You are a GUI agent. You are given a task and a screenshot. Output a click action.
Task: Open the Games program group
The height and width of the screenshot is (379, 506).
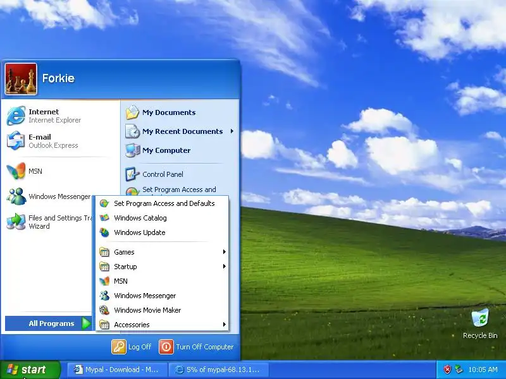(x=162, y=252)
